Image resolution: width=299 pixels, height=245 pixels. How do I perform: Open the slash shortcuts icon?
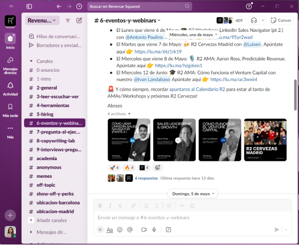pos(169,230)
